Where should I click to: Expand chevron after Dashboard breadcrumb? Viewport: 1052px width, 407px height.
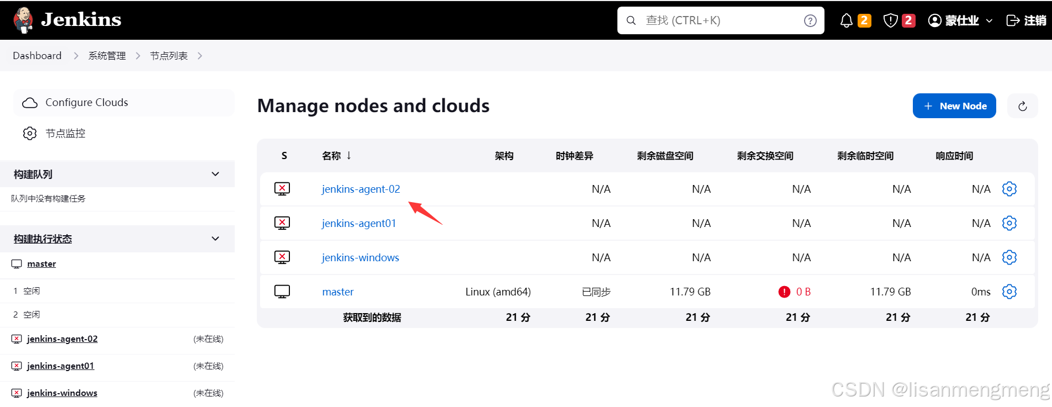point(76,56)
